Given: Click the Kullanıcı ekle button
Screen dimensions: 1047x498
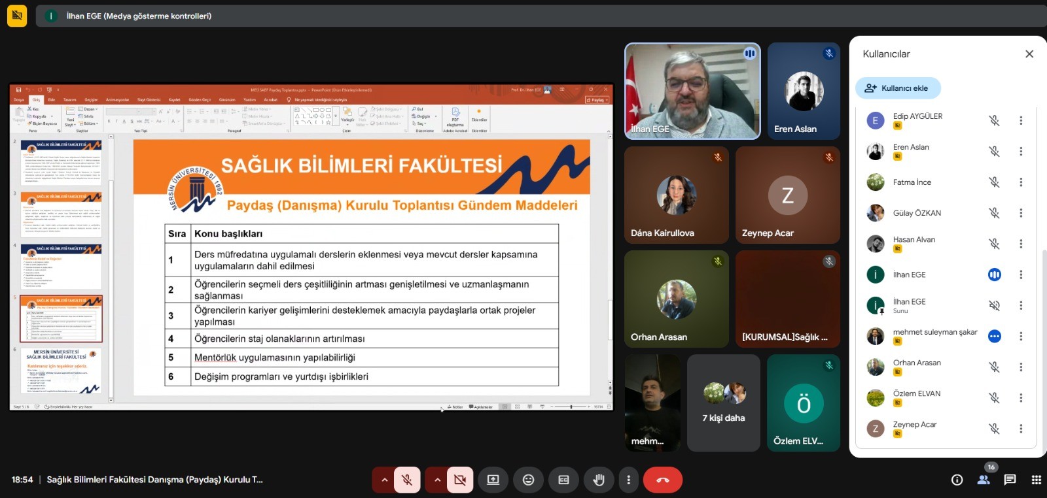Looking at the screenshot, I should 897,88.
